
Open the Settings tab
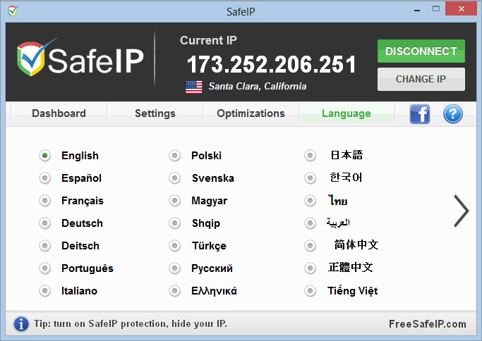point(155,113)
